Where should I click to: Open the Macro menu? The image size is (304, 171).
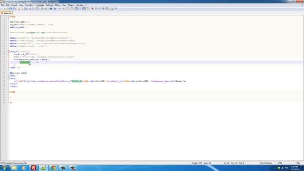57,5
